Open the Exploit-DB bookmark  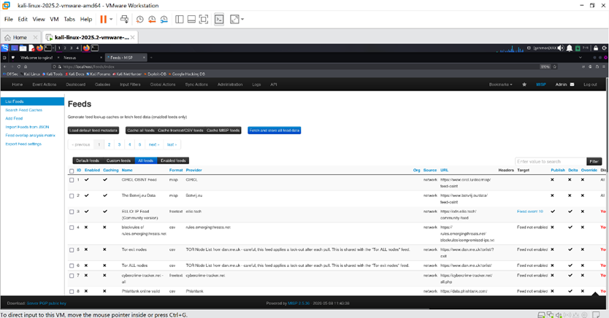pos(156,74)
